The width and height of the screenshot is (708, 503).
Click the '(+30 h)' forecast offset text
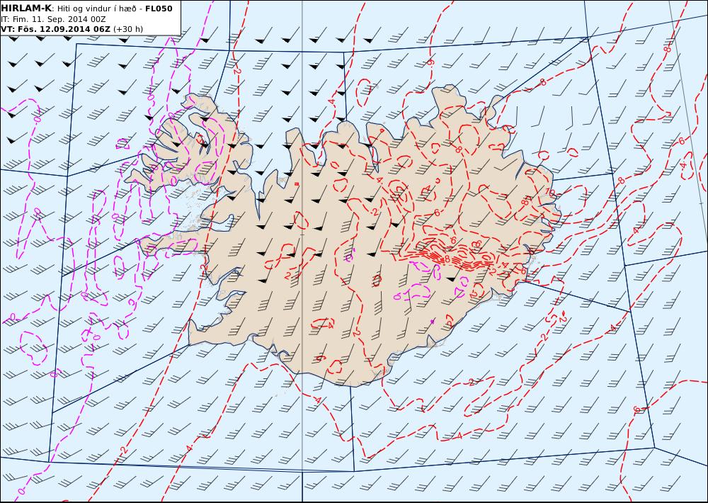click(x=127, y=29)
